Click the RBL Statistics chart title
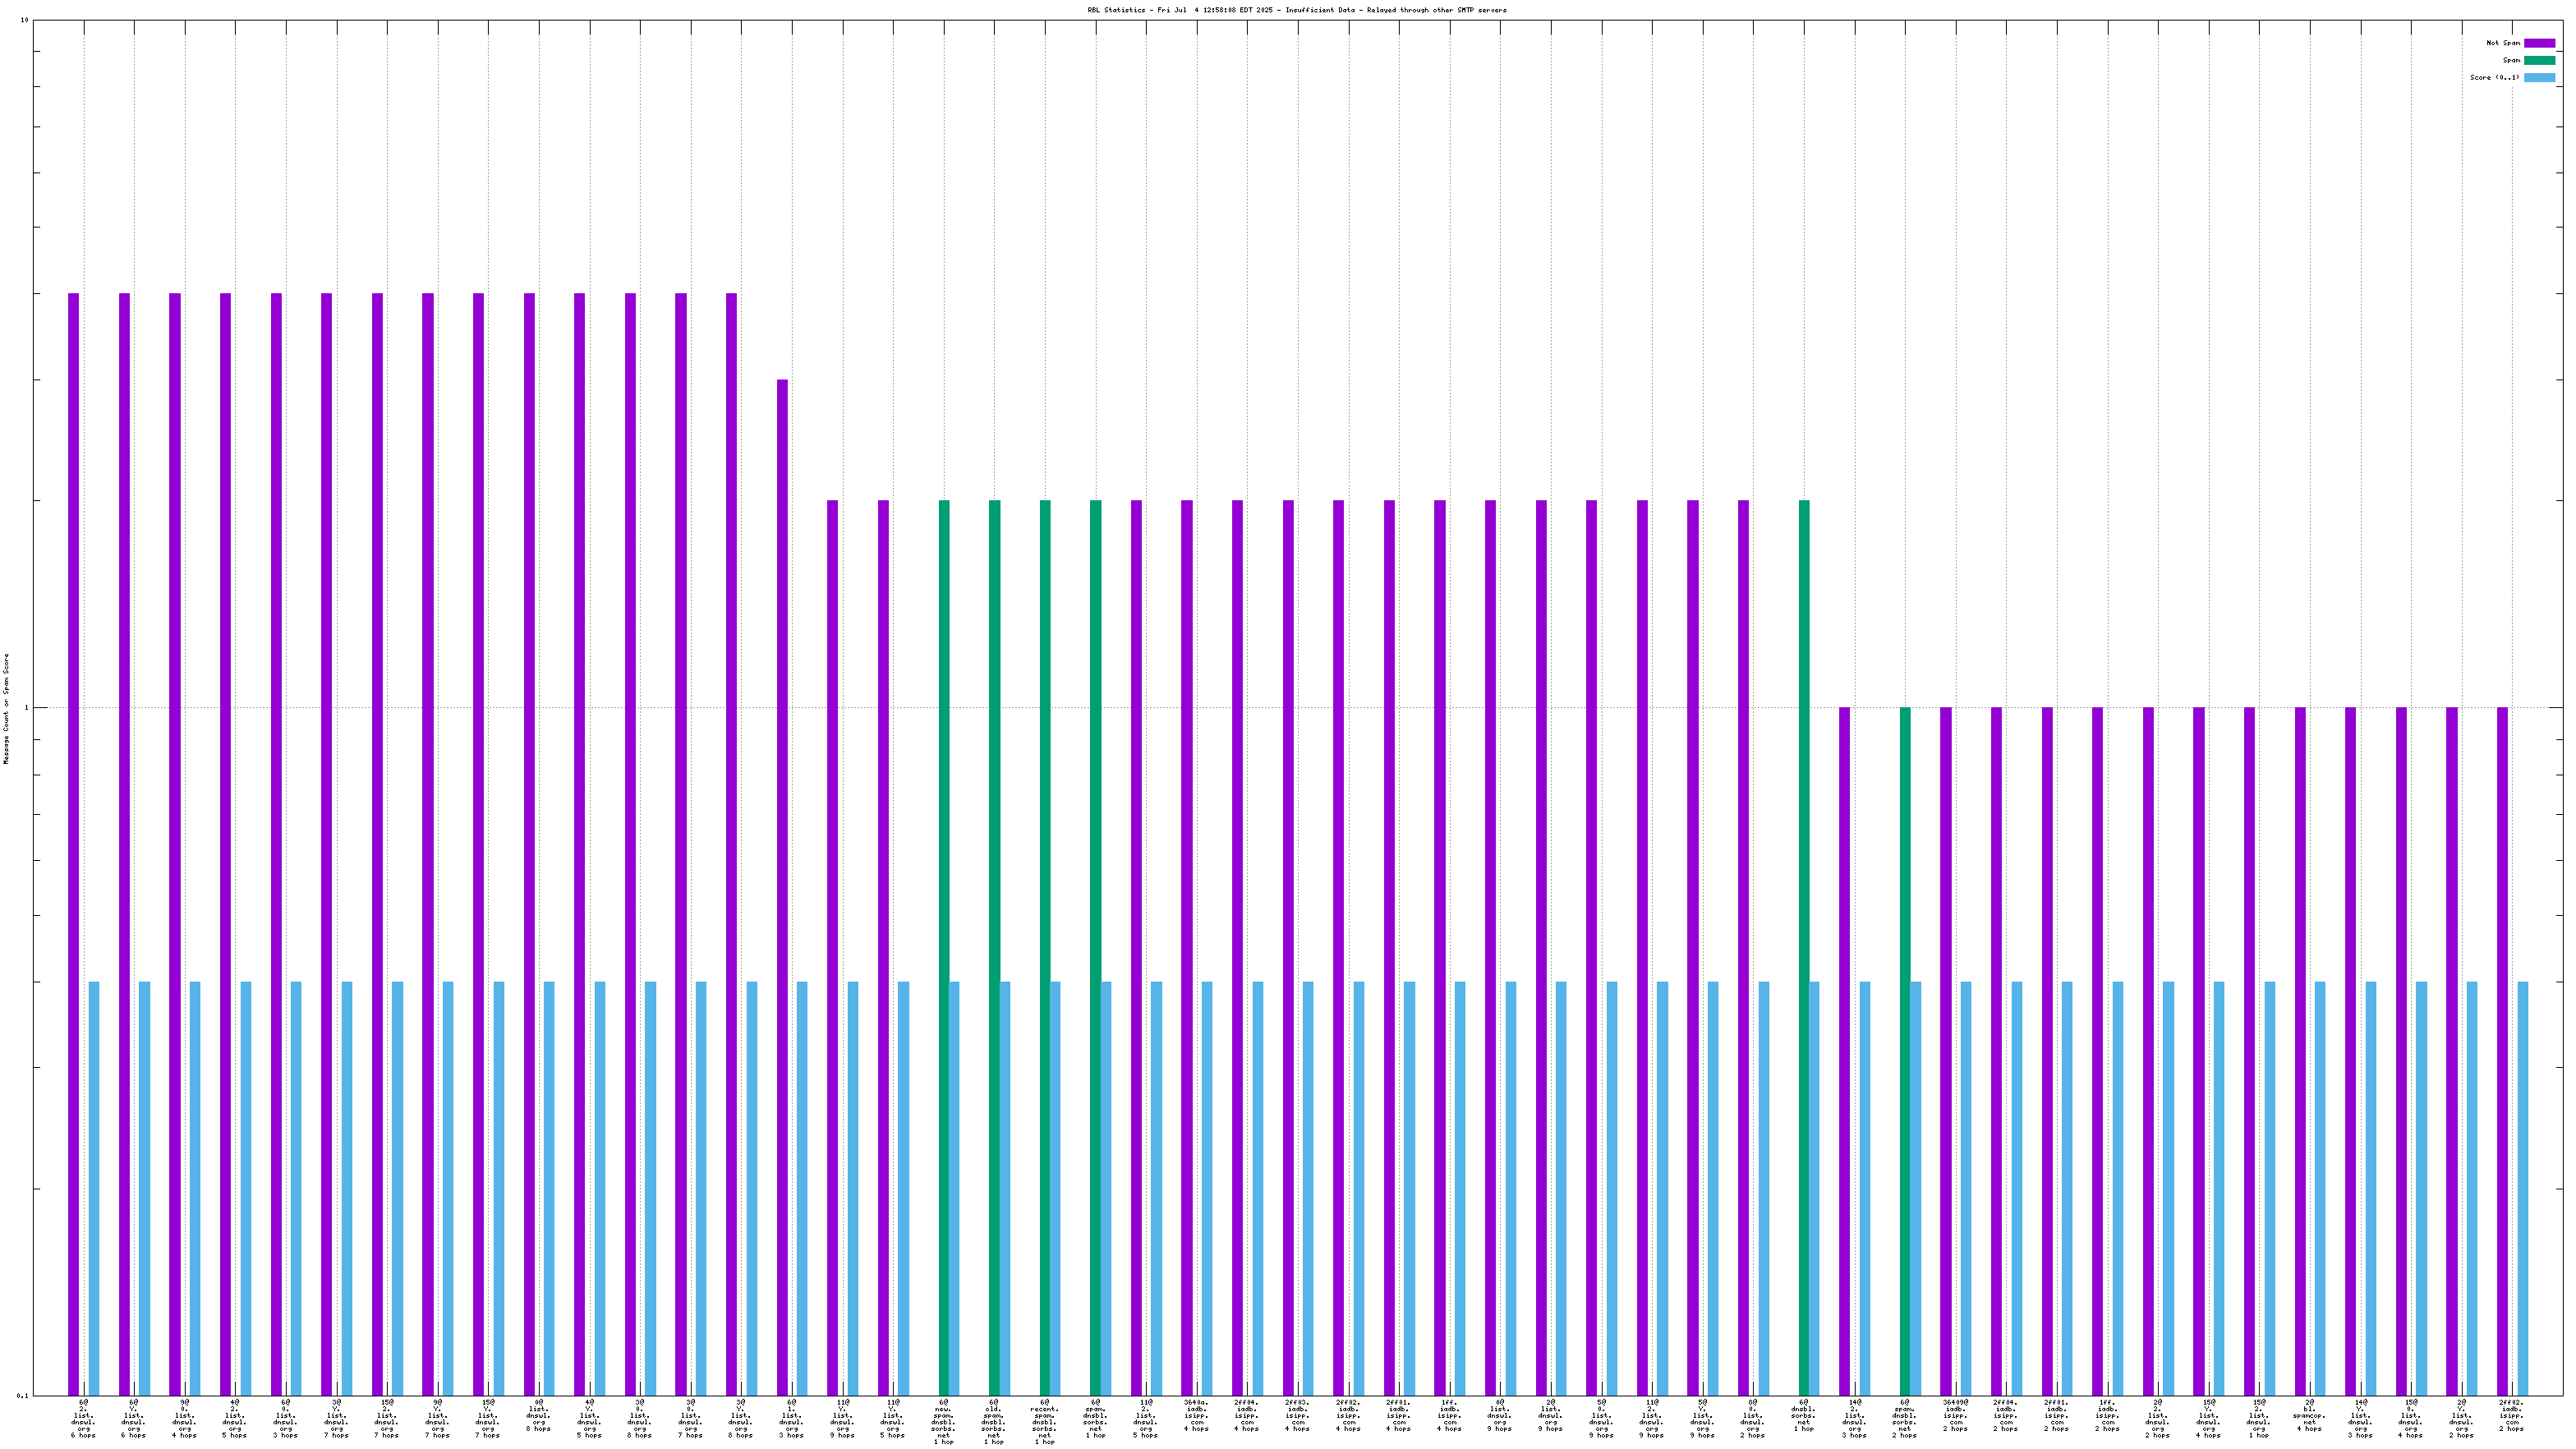This screenshot has width=2576, height=1449. pos(1296,10)
